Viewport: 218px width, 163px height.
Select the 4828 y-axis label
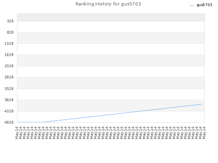tap(9, 122)
